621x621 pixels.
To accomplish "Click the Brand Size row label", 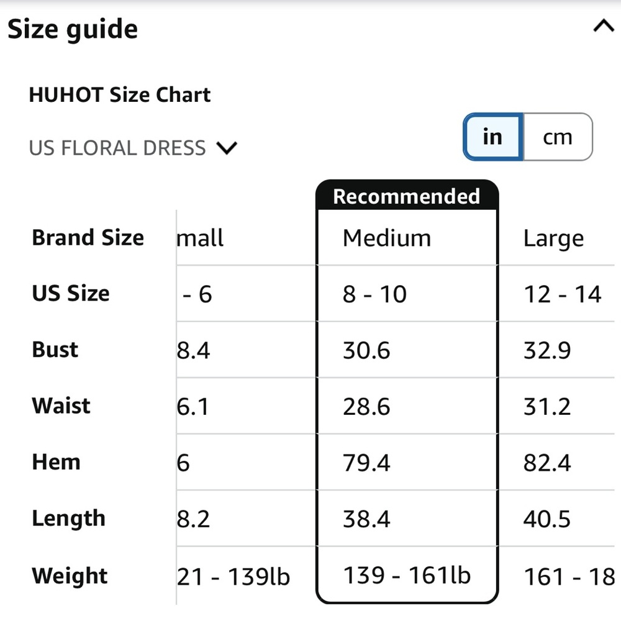I will click(88, 238).
